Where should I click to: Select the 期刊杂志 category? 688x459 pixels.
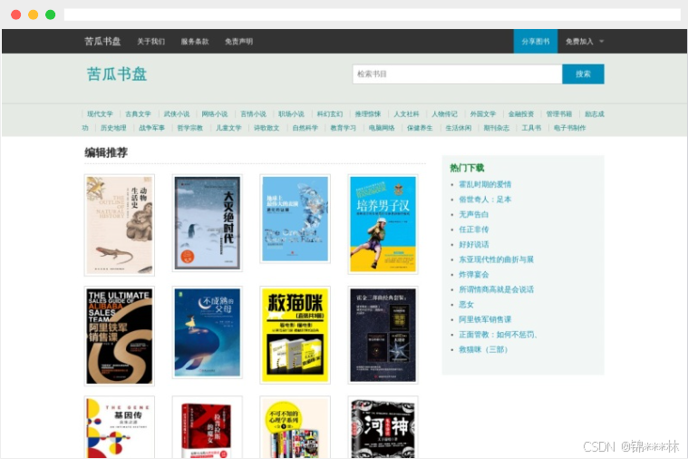(x=497, y=128)
